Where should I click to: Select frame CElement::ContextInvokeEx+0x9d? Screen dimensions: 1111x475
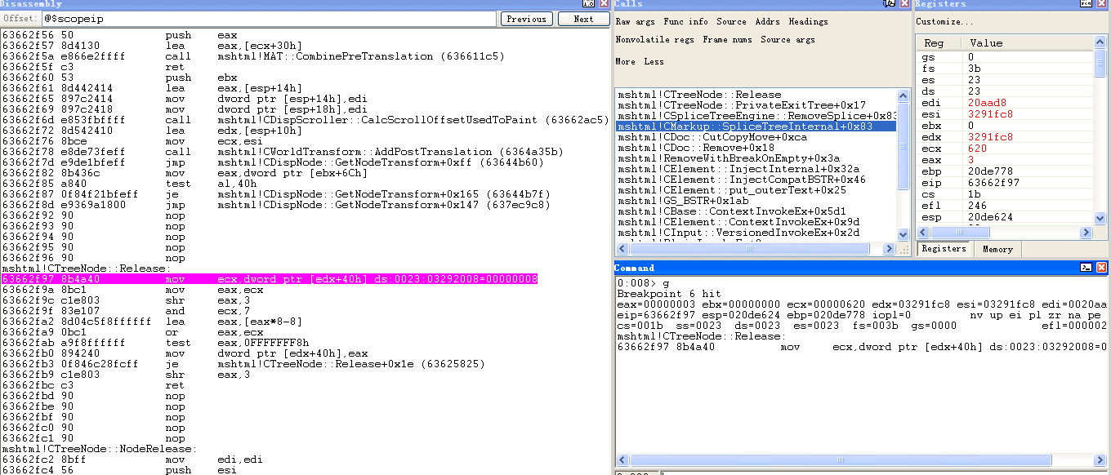tap(756, 222)
